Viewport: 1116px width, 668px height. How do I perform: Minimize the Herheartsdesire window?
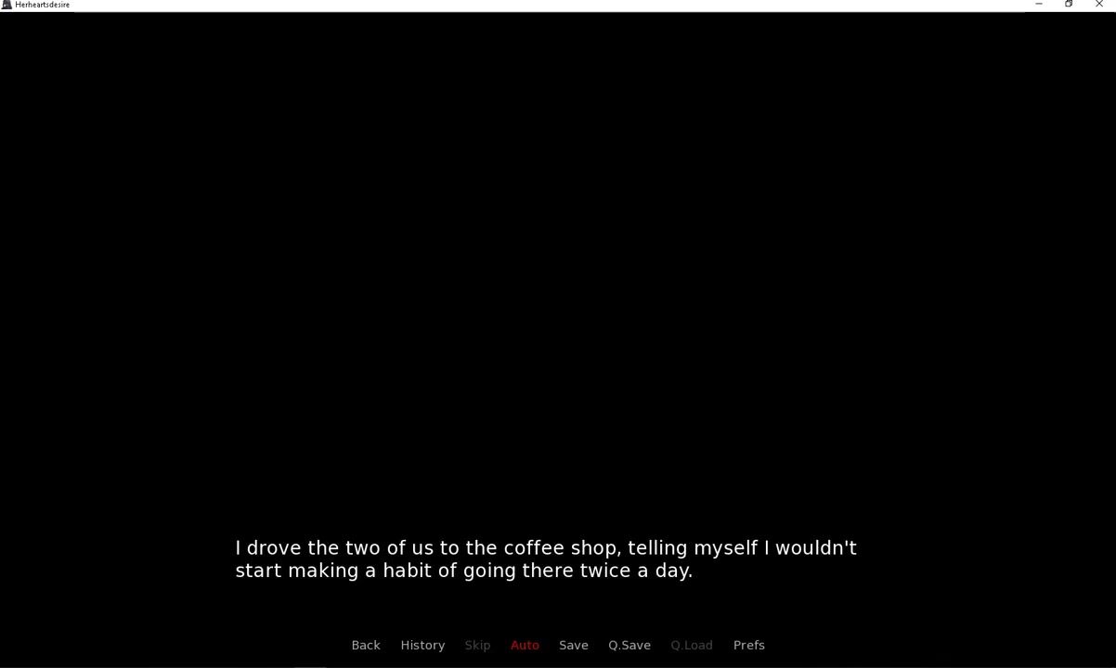click(x=1039, y=5)
